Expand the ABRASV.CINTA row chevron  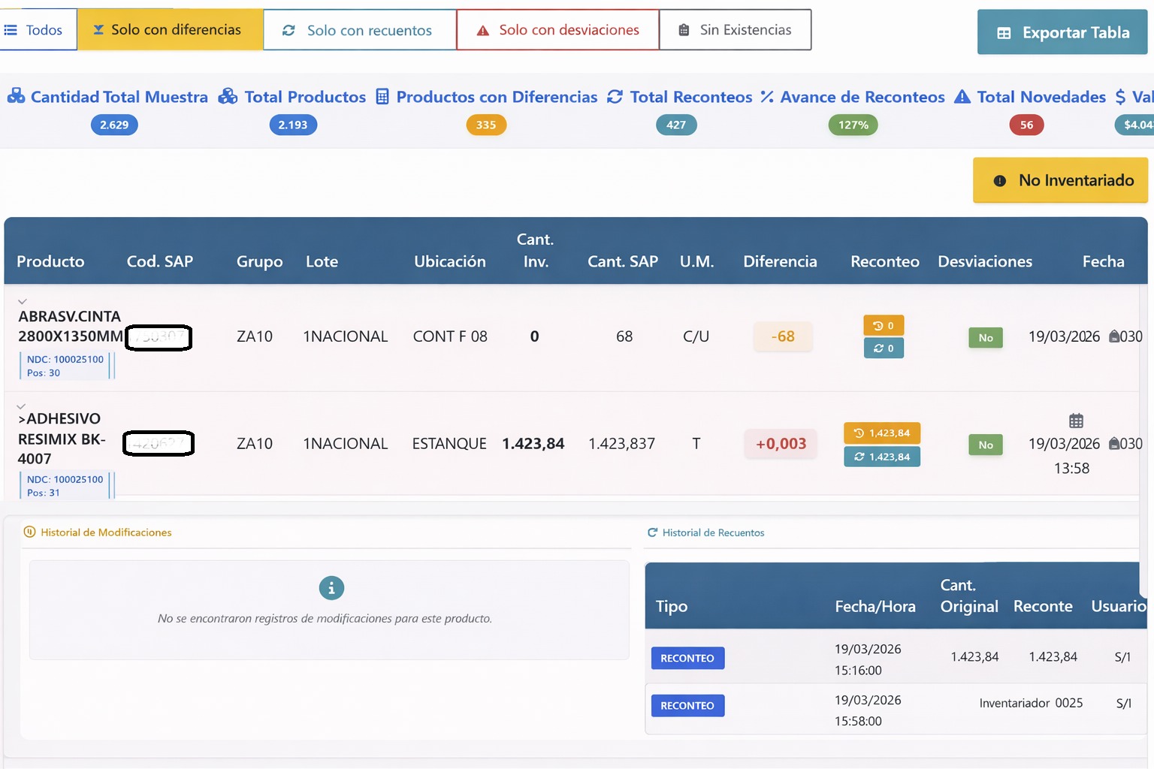tap(23, 301)
